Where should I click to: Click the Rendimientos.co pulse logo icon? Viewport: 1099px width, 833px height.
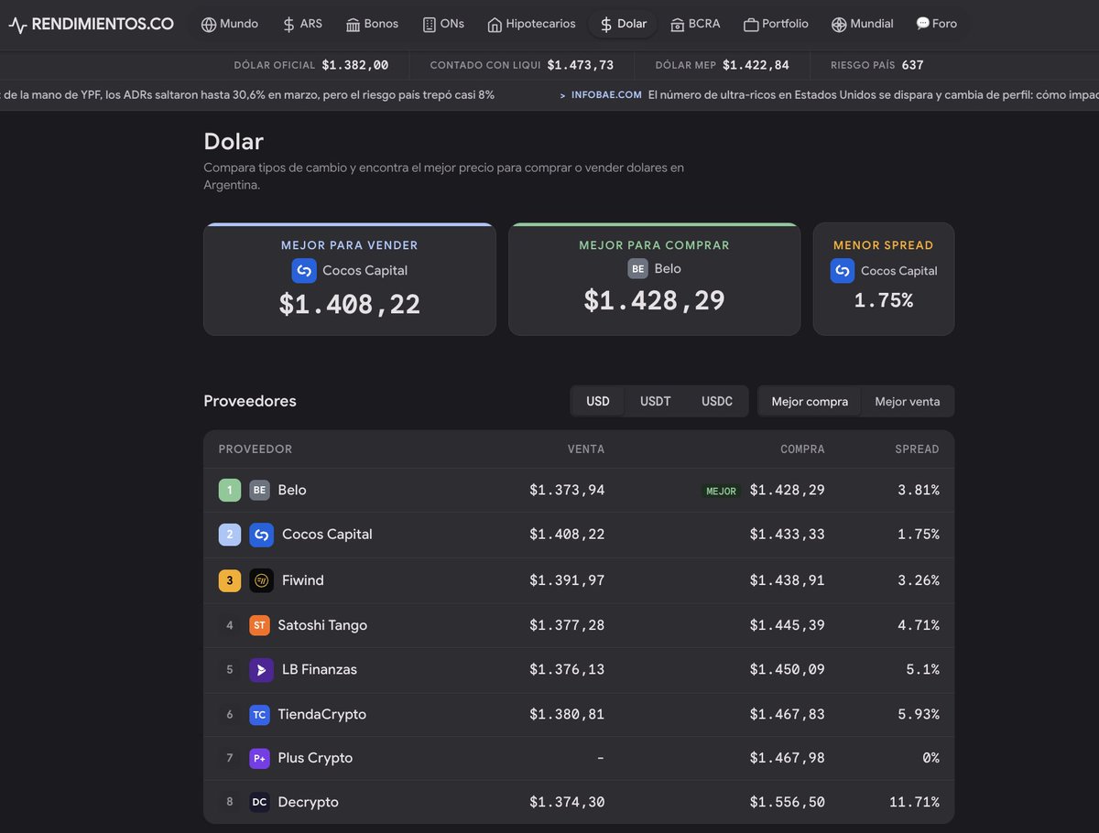point(17,25)
